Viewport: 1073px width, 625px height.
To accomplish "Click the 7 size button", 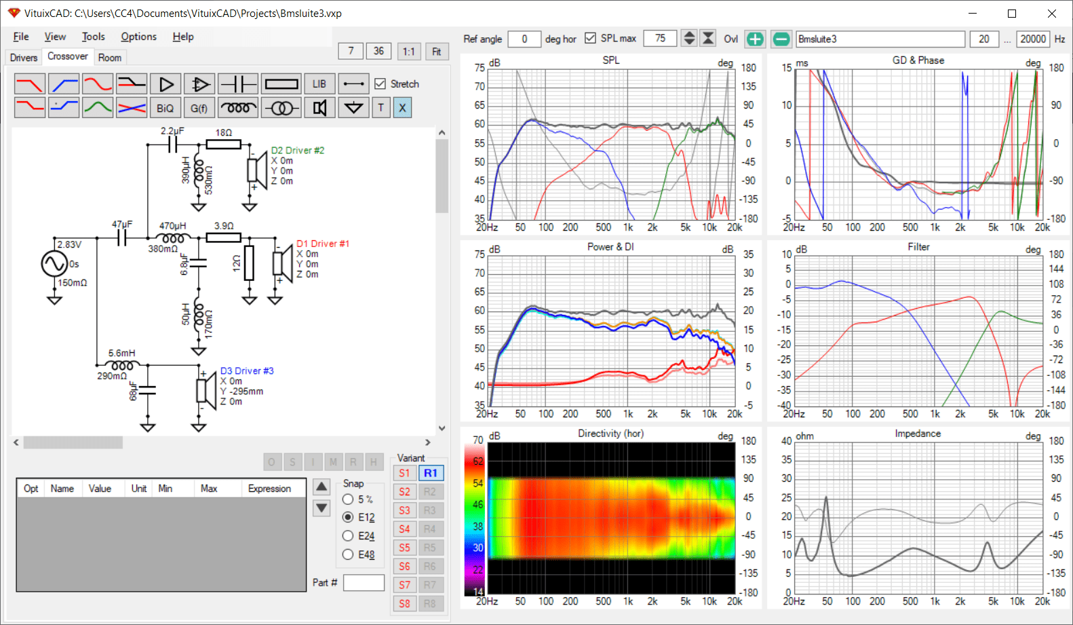I will click(x=351, y=51).
